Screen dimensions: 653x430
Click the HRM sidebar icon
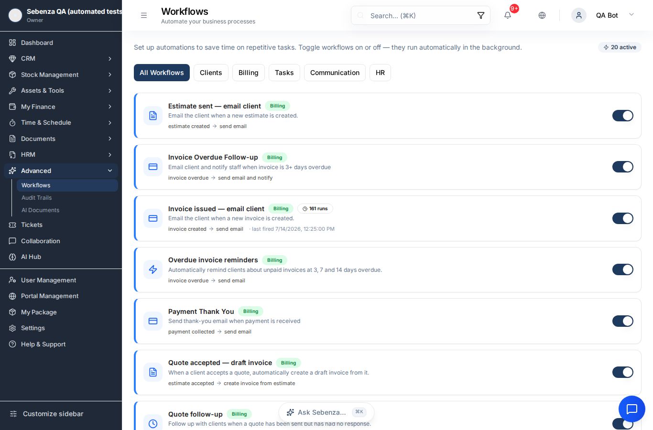click(12, 154)
